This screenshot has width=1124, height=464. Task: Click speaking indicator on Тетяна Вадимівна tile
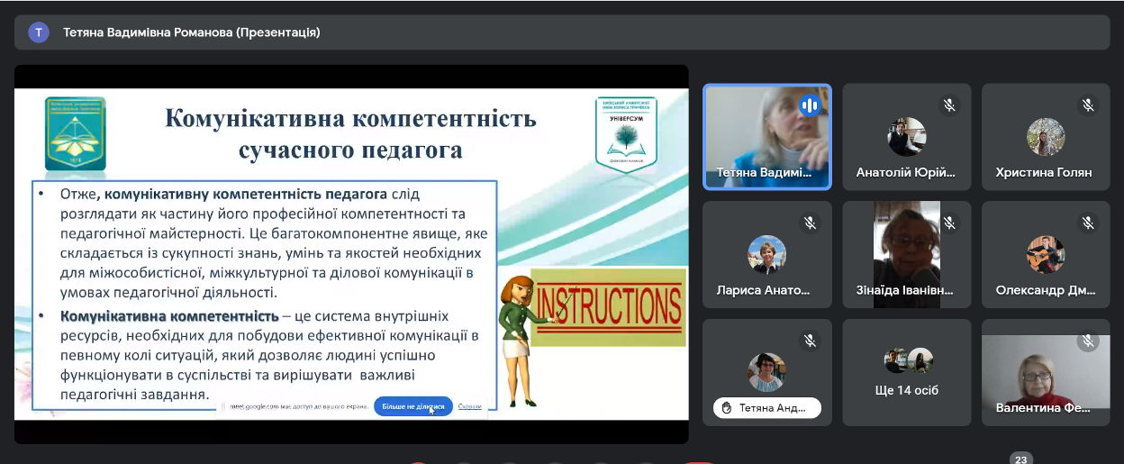click(809, 105)
